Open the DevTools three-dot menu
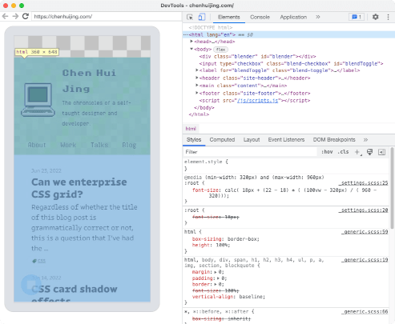The width and height of the screenshot is (395, 324). pyautogui.click(x=388, y=17)
